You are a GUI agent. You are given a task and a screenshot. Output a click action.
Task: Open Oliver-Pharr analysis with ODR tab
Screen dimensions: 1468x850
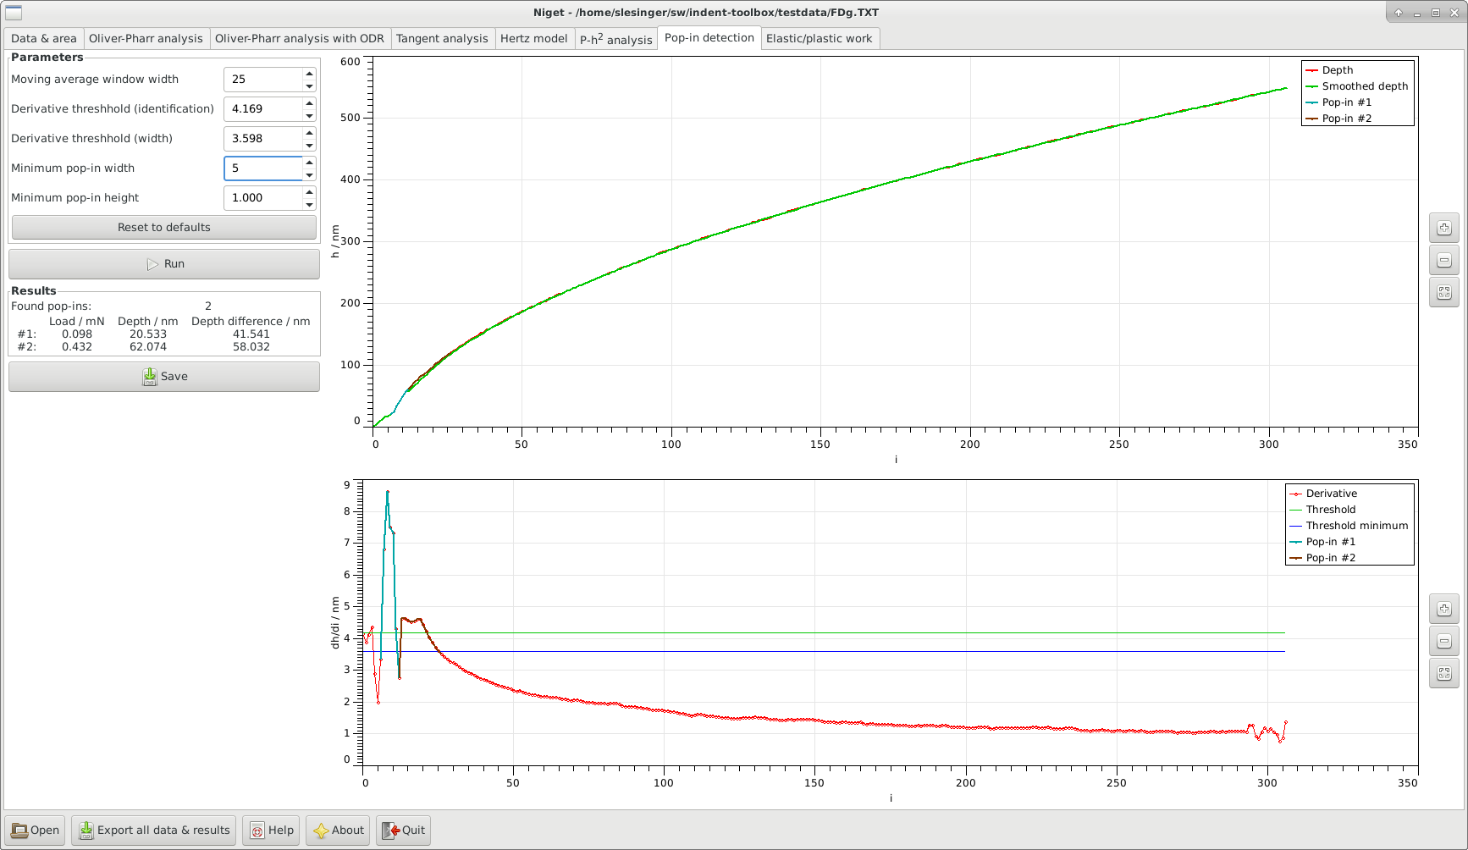pyautogui.click(x=300, y=38)
